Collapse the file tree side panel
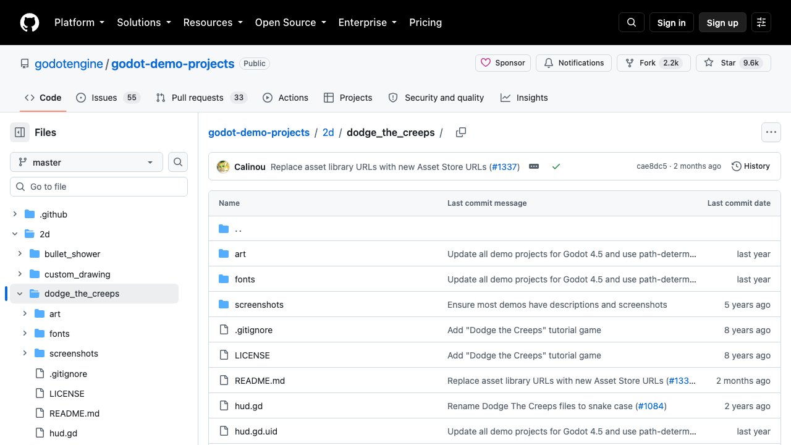Viewport: 791px width, 445px height. pos(20,132)
